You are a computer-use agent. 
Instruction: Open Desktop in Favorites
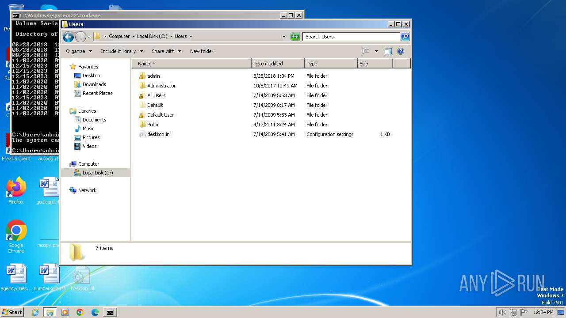click(x=91, y=76)
